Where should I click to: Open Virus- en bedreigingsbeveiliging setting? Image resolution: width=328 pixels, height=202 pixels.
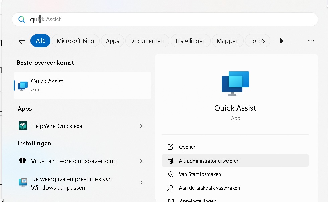point(82,161)
